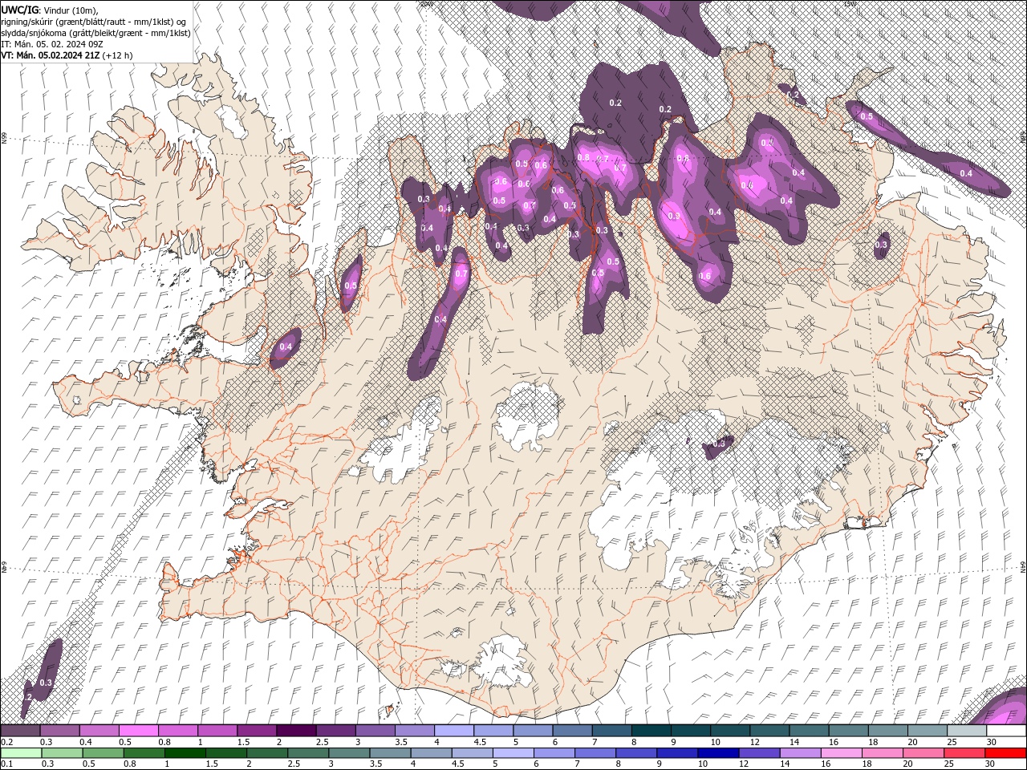Pick the 5 pale lavender swatch in the green legend
The image size is (1027, 770).
pyautogui.click(x=512, y=752)
